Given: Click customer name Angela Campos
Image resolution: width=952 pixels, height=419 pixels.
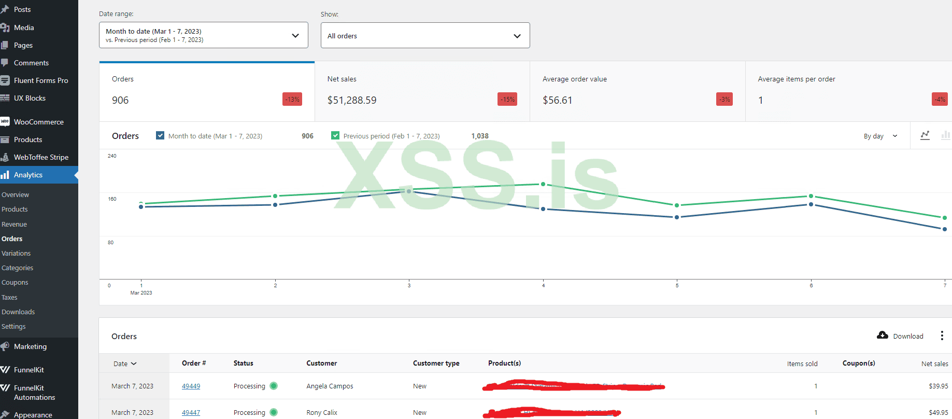Looking at the screenshot, I should pos(330,386).
